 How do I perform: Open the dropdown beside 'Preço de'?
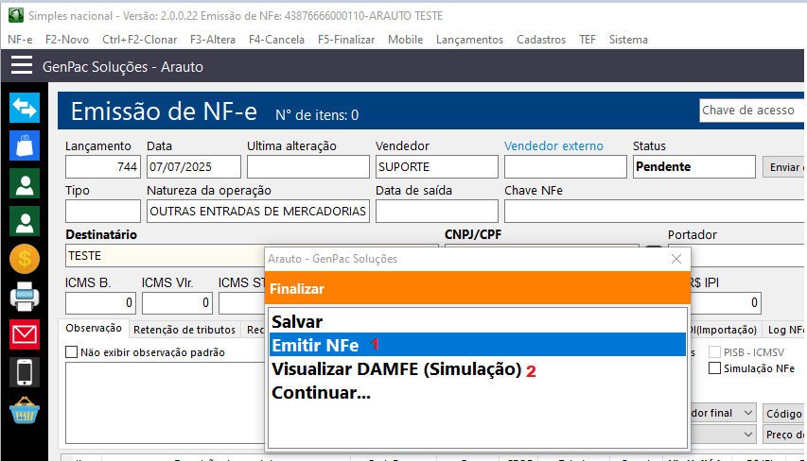(747, 434)
